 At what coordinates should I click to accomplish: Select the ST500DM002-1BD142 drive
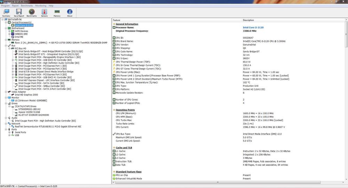point(29,109)
